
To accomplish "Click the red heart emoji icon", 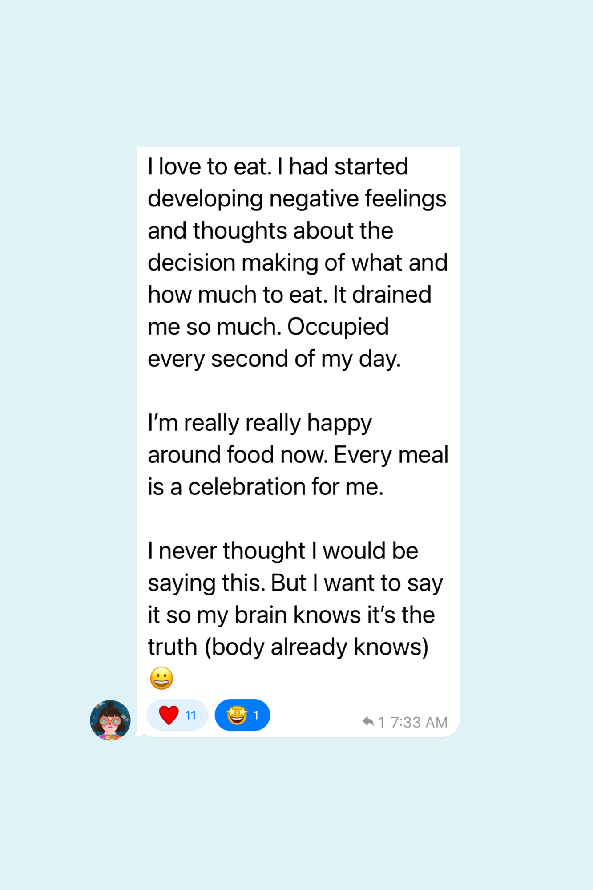I will click(169, 715).
